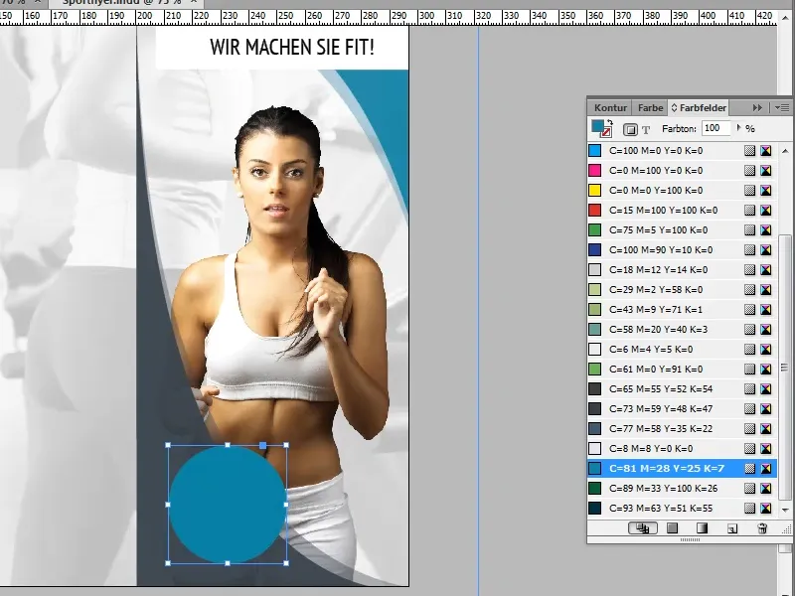The height and width of the screenshot is (596, 795).
Task: Select swatch C=89 M=33 Y=100 K=26
Action: click(x=682, y=489)
